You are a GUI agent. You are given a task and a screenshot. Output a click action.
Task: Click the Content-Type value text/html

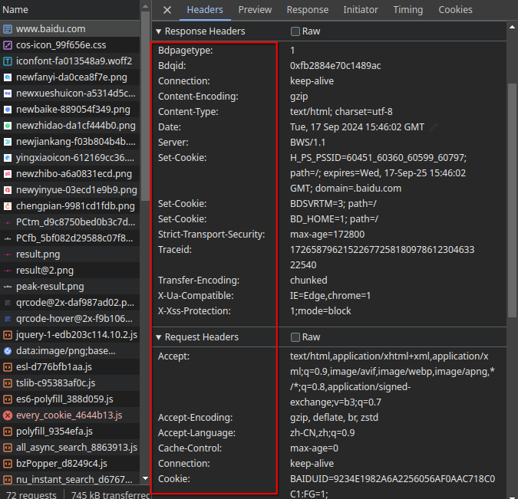(341, 112)
